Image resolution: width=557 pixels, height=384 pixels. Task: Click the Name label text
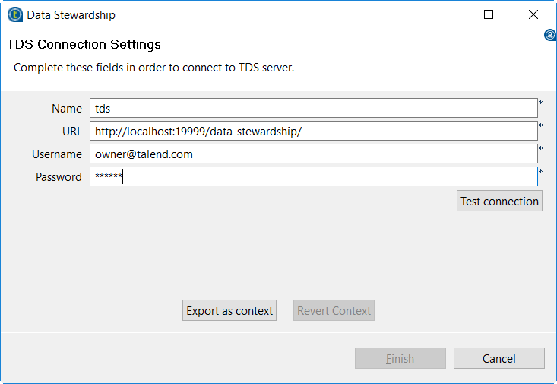(x=67, y=109)
